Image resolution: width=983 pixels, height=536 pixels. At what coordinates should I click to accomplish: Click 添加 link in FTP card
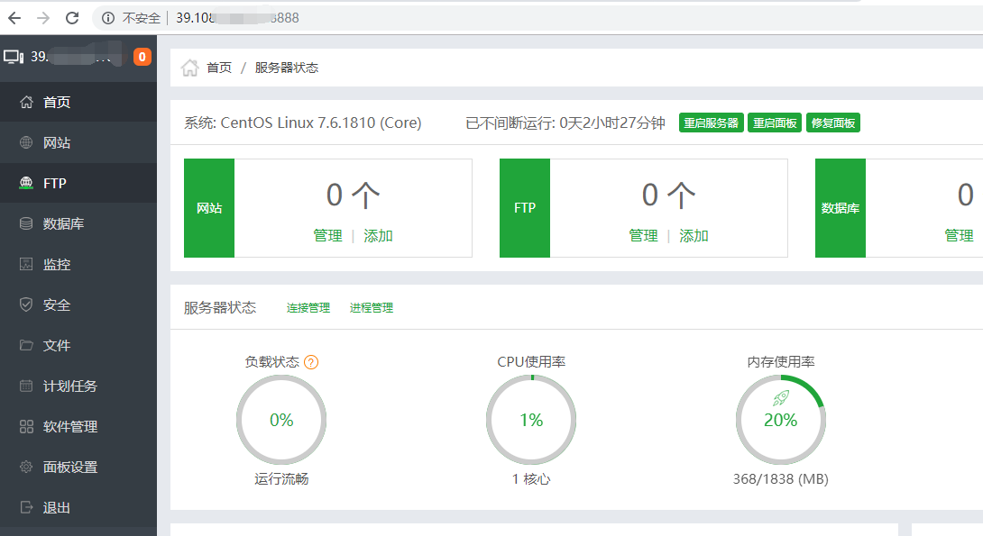(x=694, y=235)
